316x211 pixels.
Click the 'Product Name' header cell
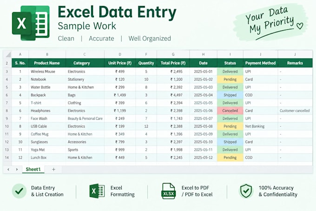47,63
